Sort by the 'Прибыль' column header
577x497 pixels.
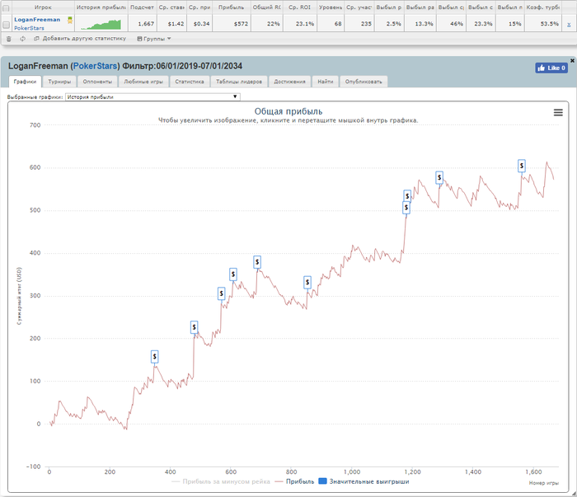[231, 7]
